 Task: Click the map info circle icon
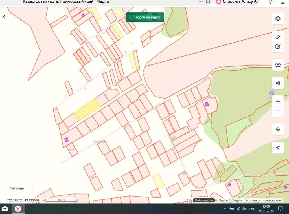tap(189, 200)
